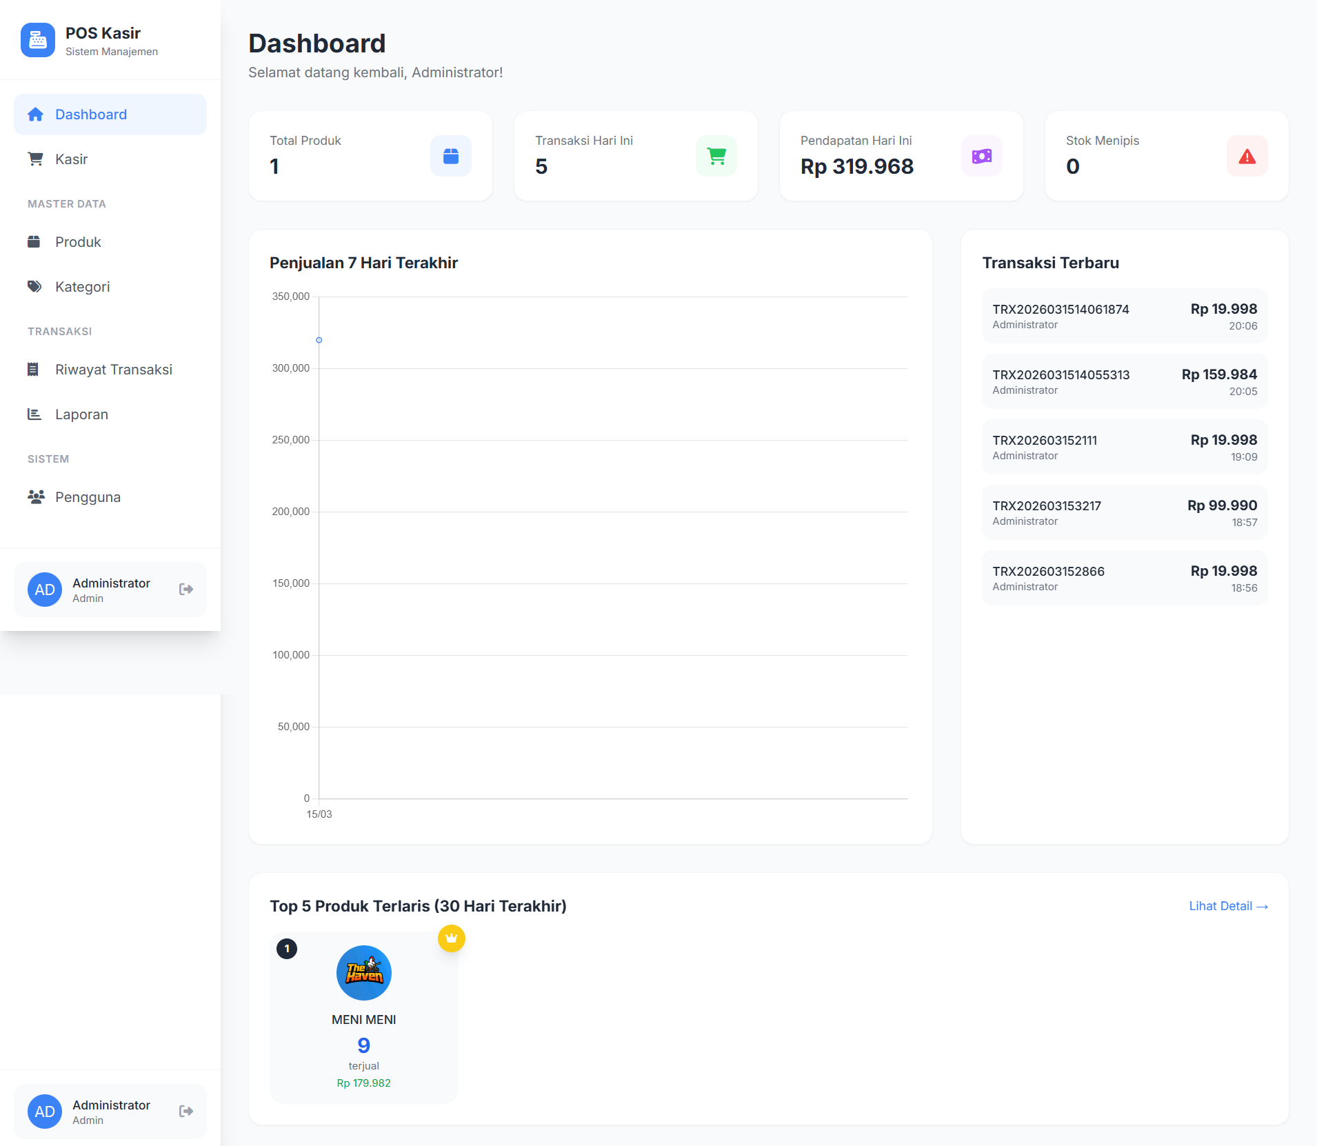Screen dimensions: 1317x1146
Task: Click the red warning icon in Stok Menipis card
Action: pyautogui.click(x=1247, y=157)
